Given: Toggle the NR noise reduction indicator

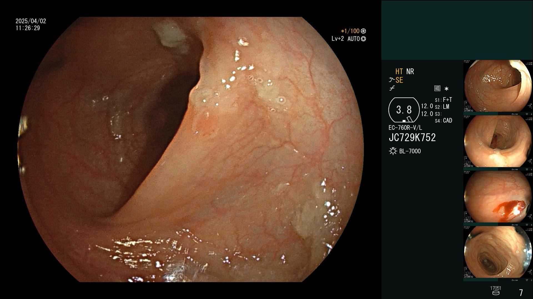Looking at the screenshot, I should [x=410, y=72].
